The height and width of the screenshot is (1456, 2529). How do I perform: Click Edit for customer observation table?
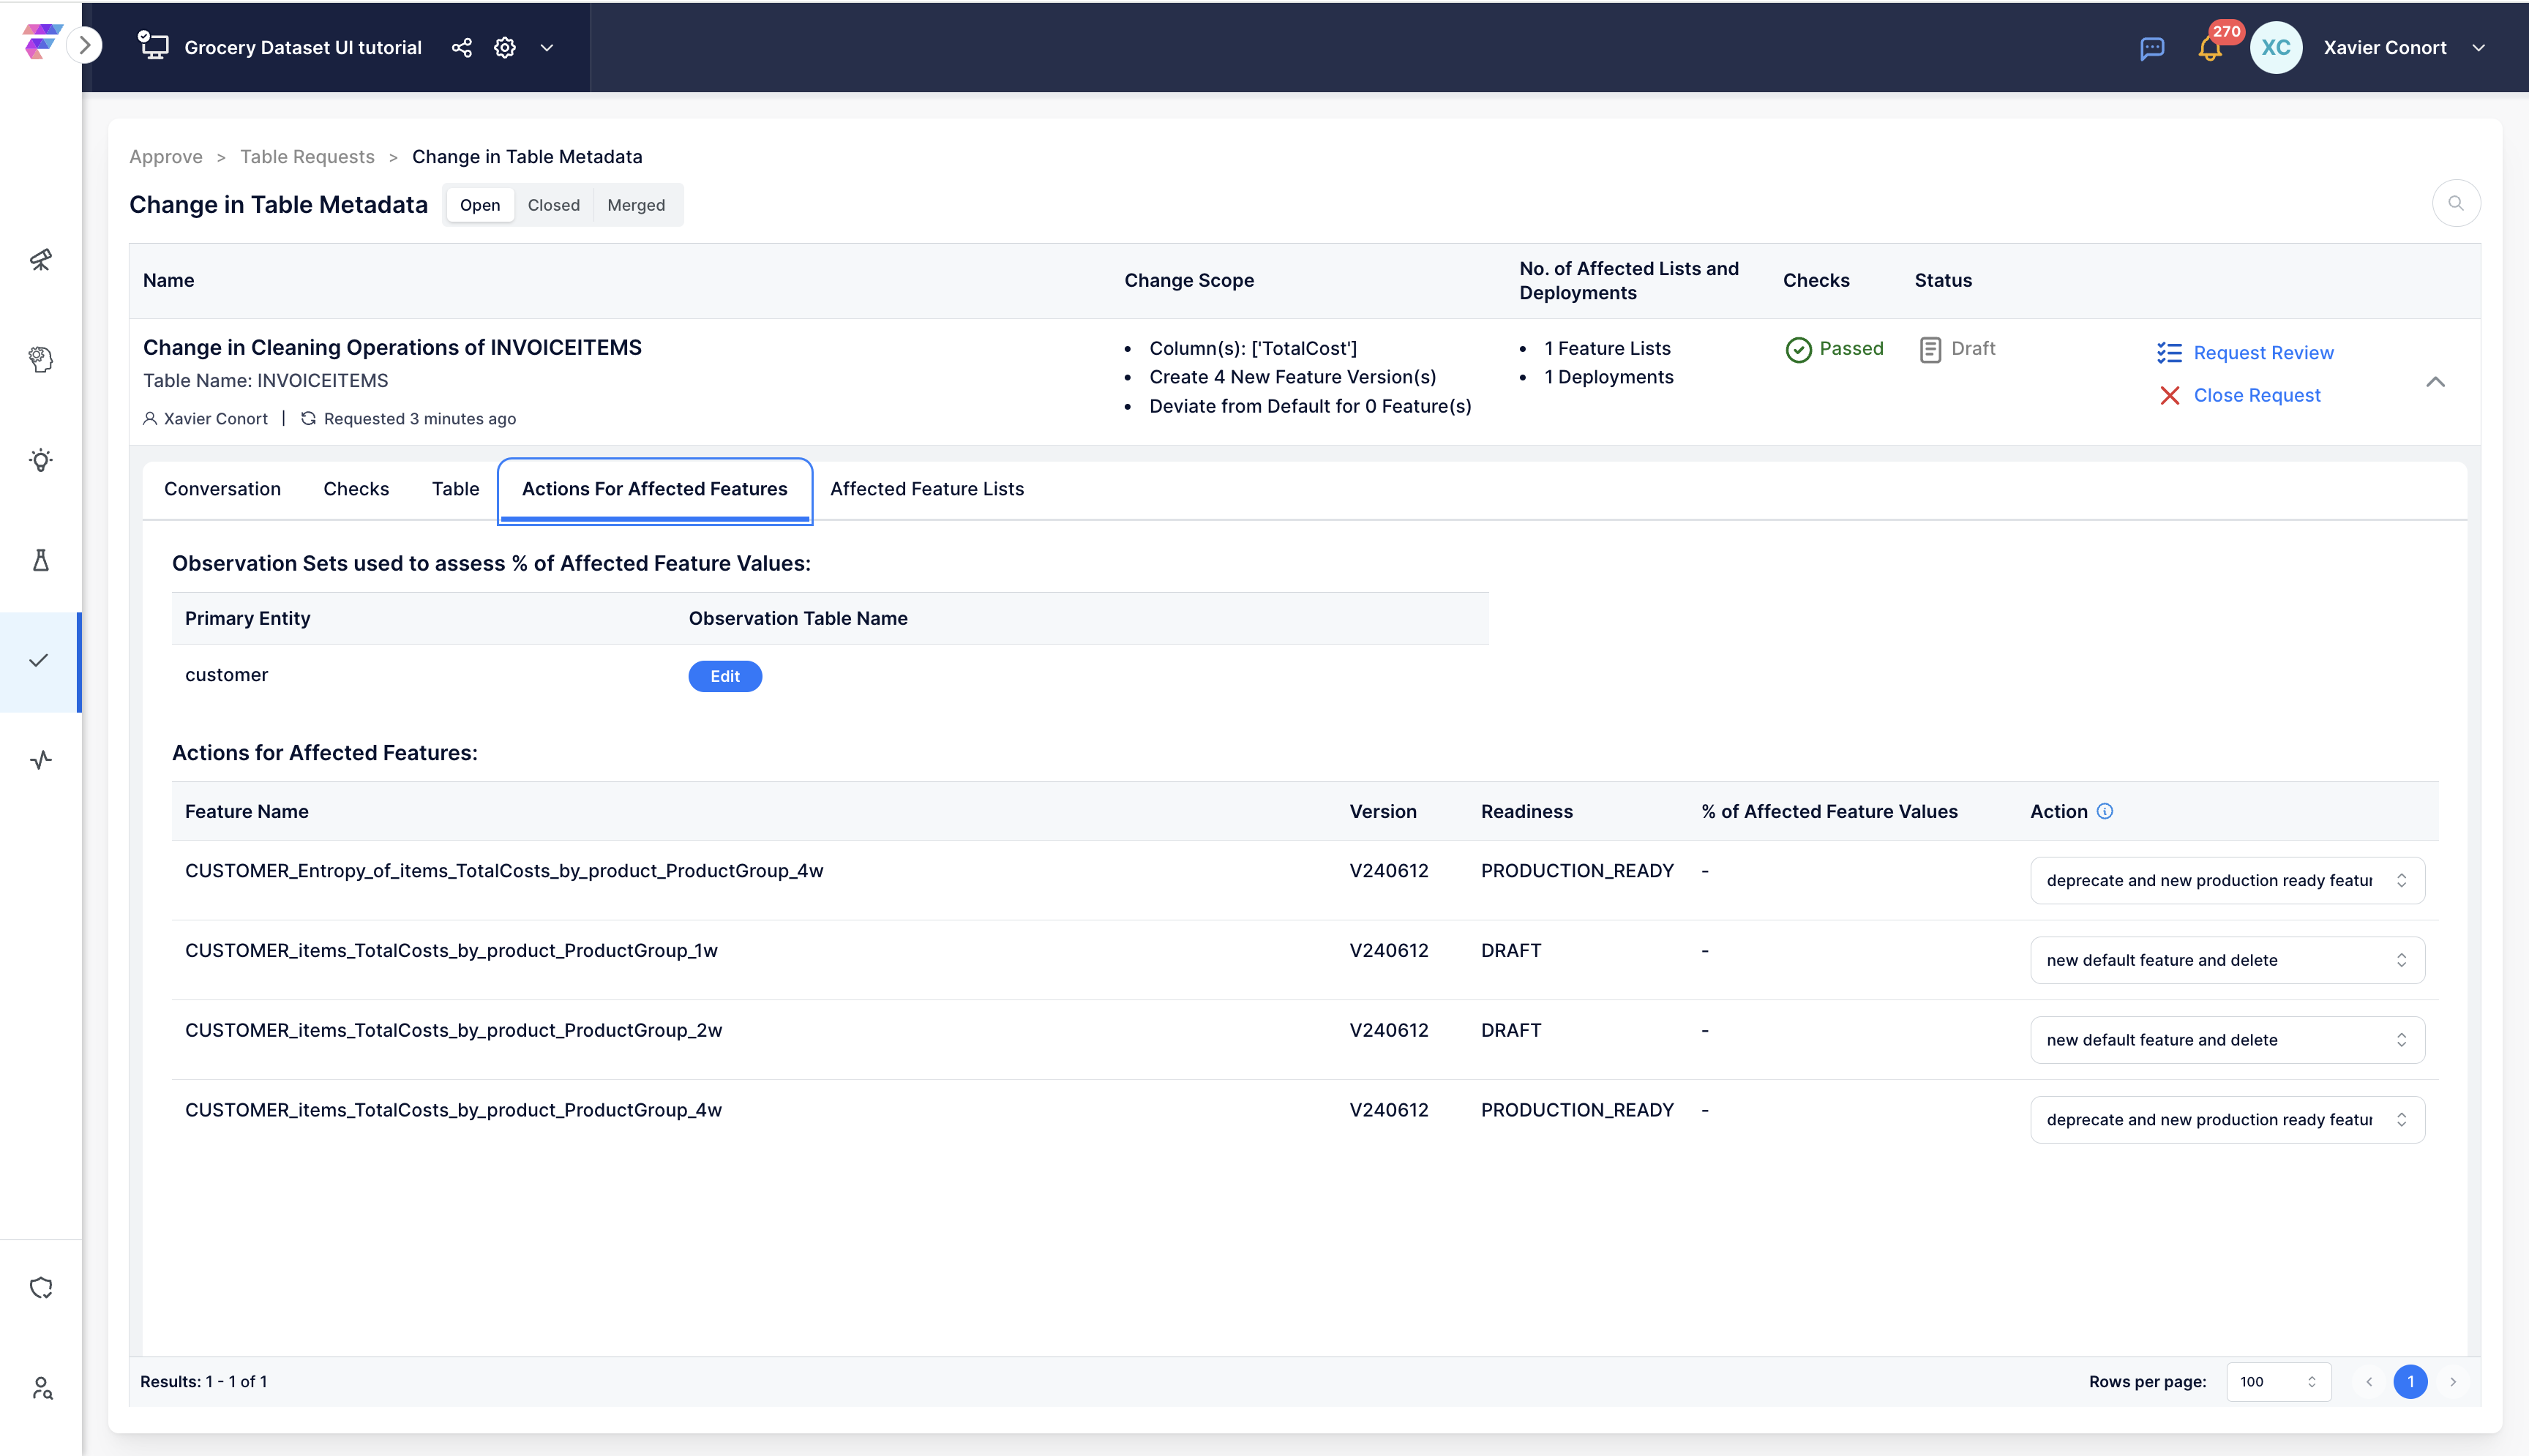725,676
